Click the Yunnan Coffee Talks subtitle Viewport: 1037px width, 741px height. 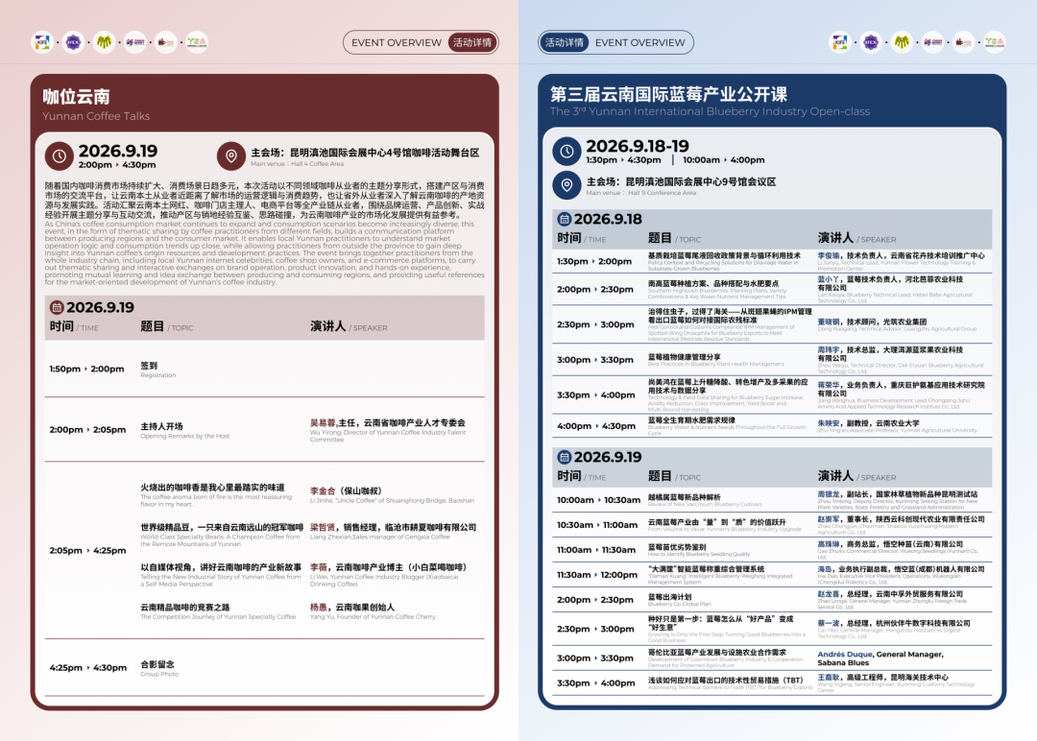click(x=96, y=116)
